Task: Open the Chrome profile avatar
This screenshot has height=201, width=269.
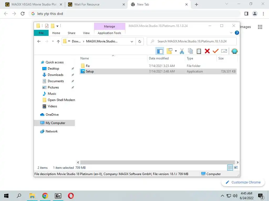Action: click(255, 14)
